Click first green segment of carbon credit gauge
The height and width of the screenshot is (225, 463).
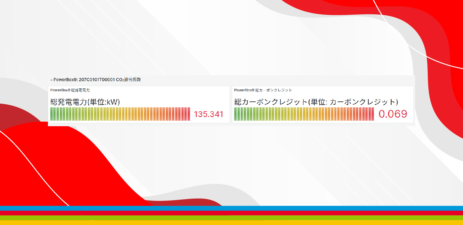coord(236,114)
